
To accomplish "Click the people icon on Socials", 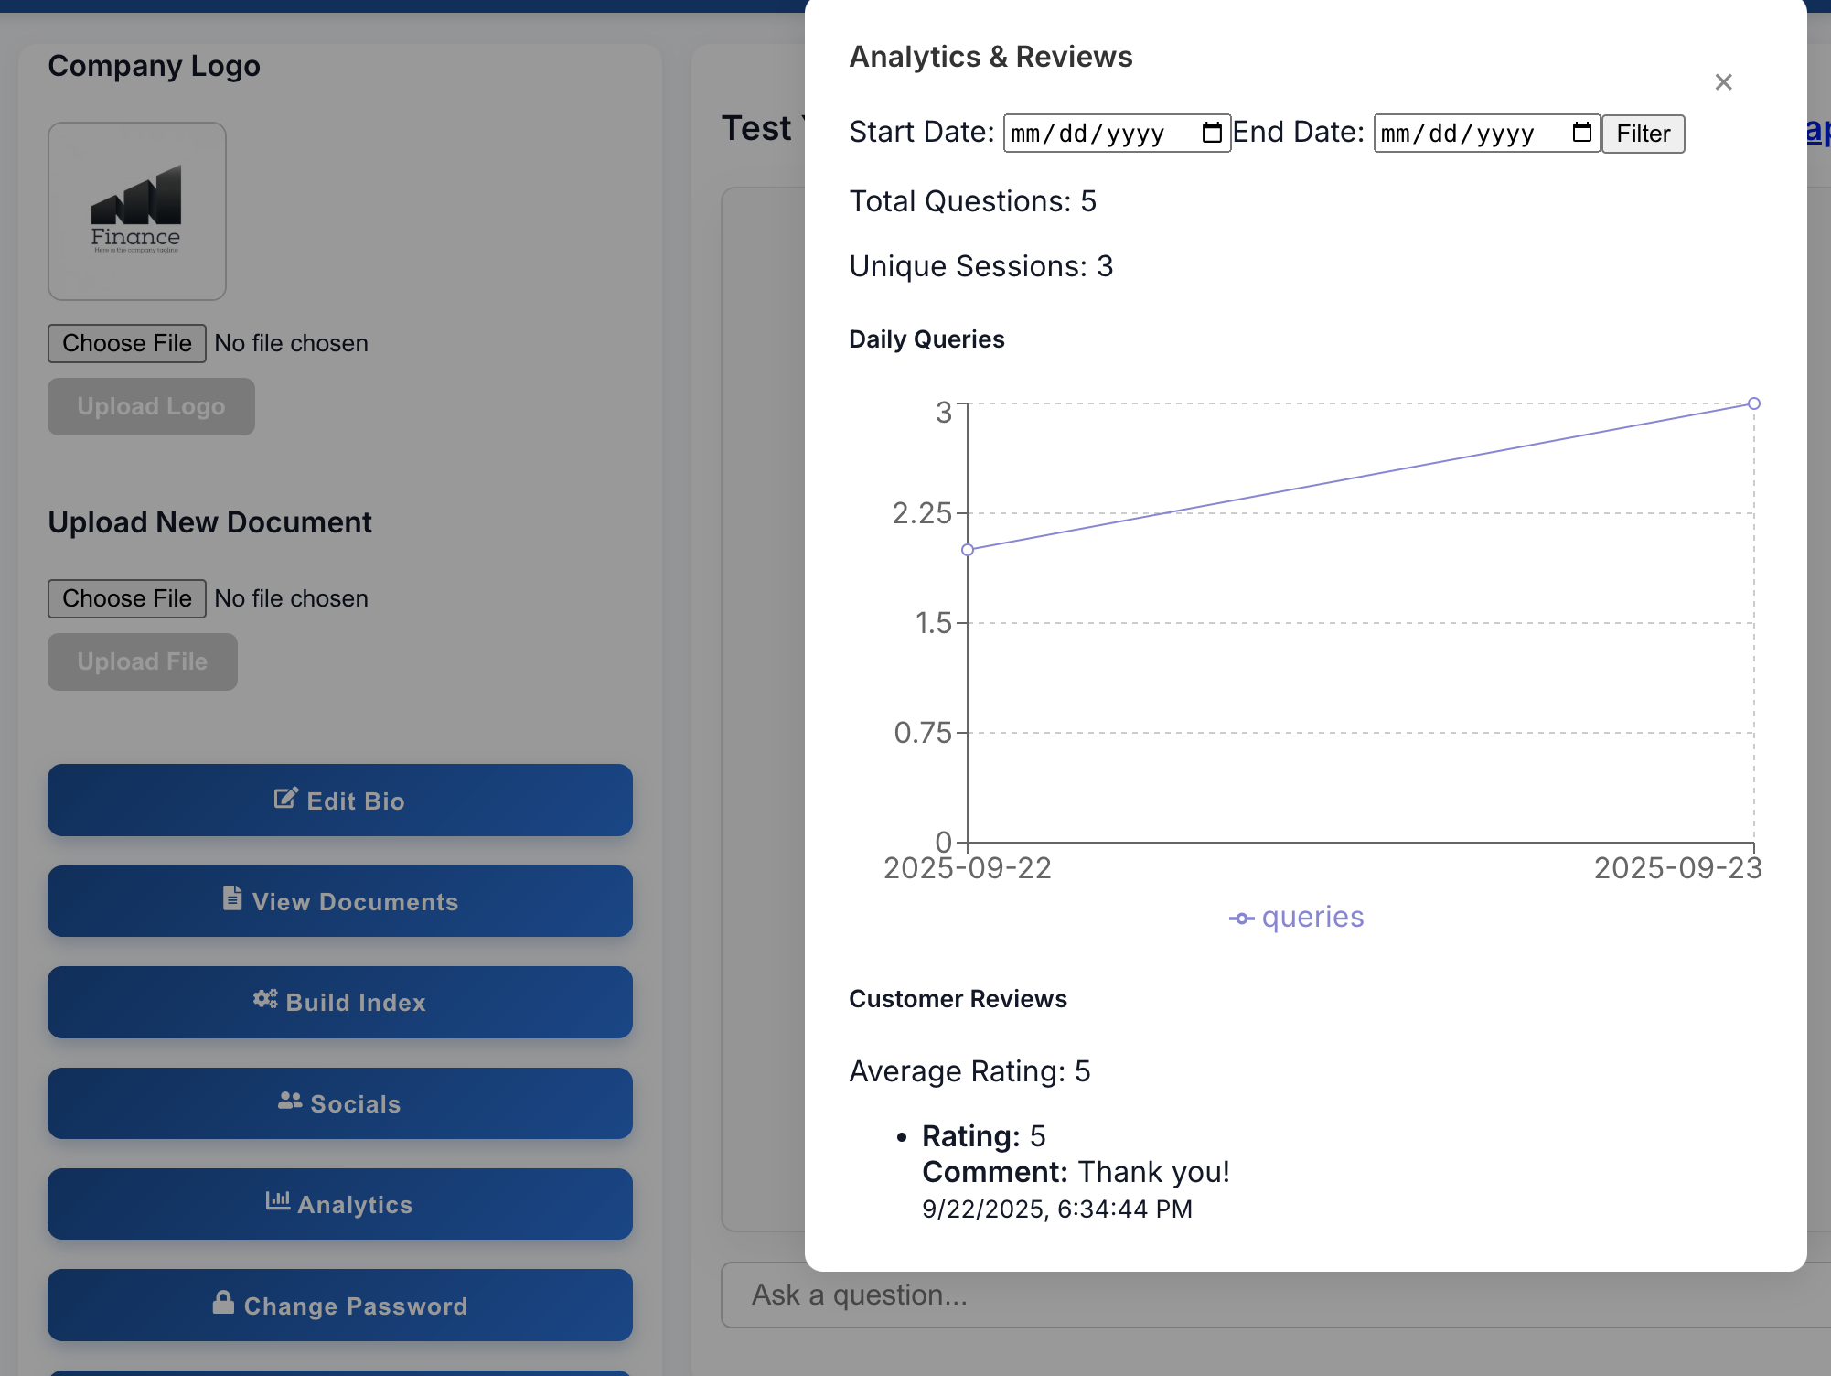I will pos(290,1101).
